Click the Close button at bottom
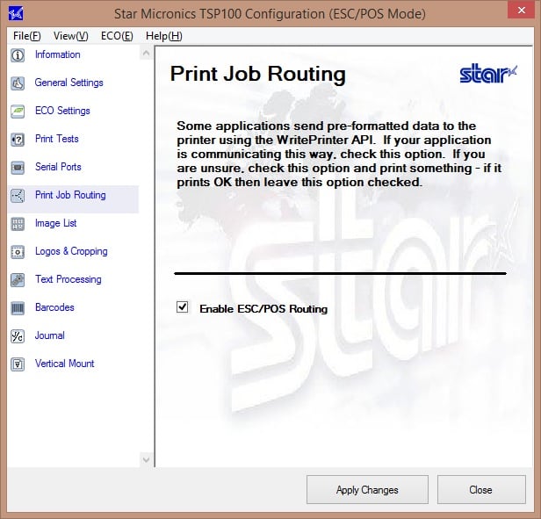The height and width of the screenshot is (519, 541). [481, 490]
